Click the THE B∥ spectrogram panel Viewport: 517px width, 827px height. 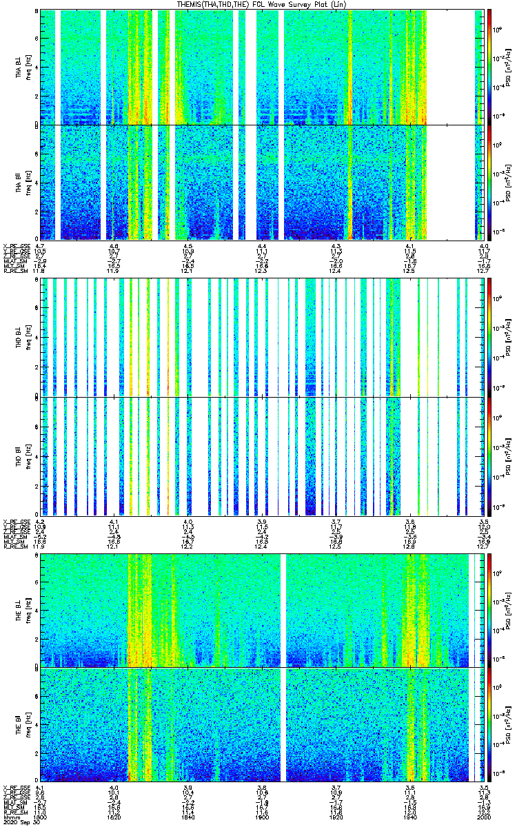coord(263,724)
